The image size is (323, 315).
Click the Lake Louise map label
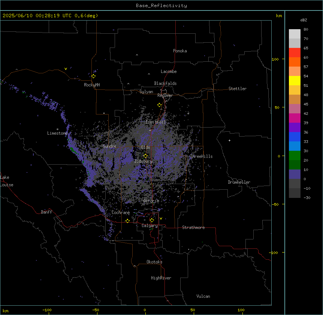pos(7,181)
